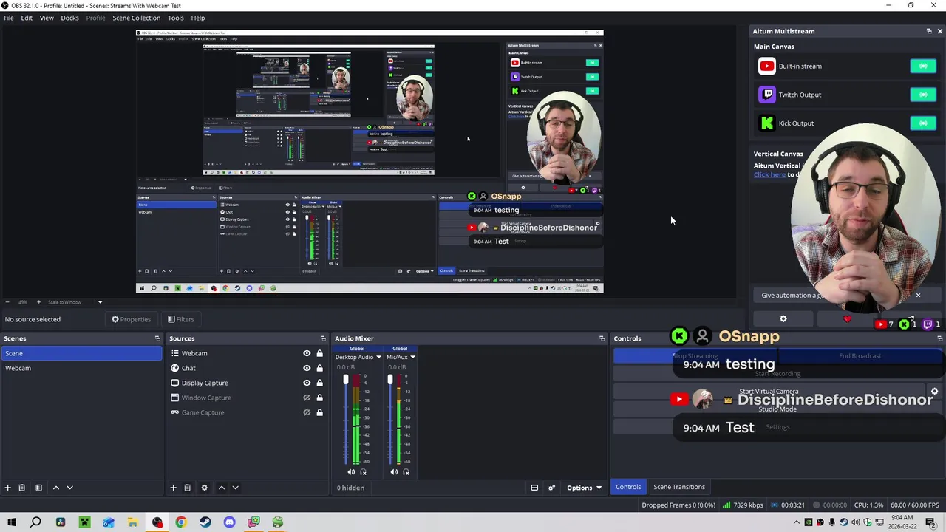Move source up in Sources toolbar
Viewport: 946px width, 532px height.
pyautogui.click(x=221, y=488)
